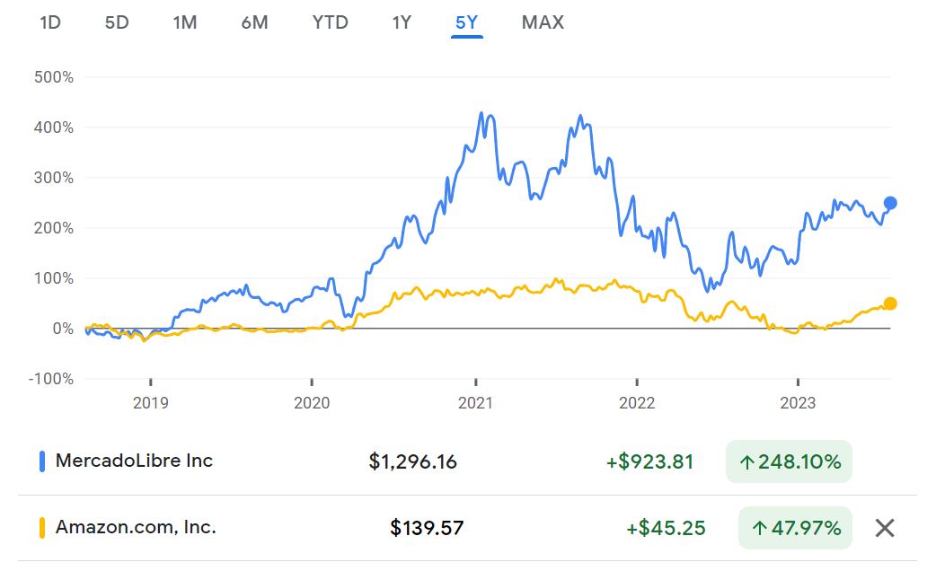
Task: Select the 1D time range tab
Action: click(49, 22)
